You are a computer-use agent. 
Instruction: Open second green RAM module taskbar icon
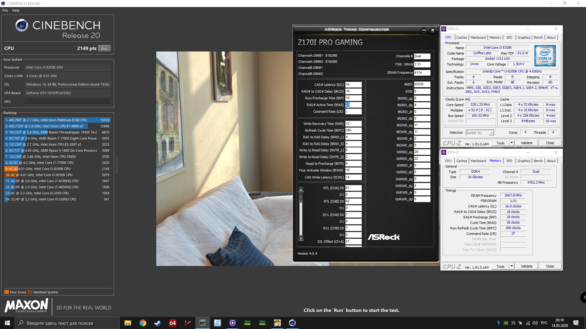[x=262, y=323]
